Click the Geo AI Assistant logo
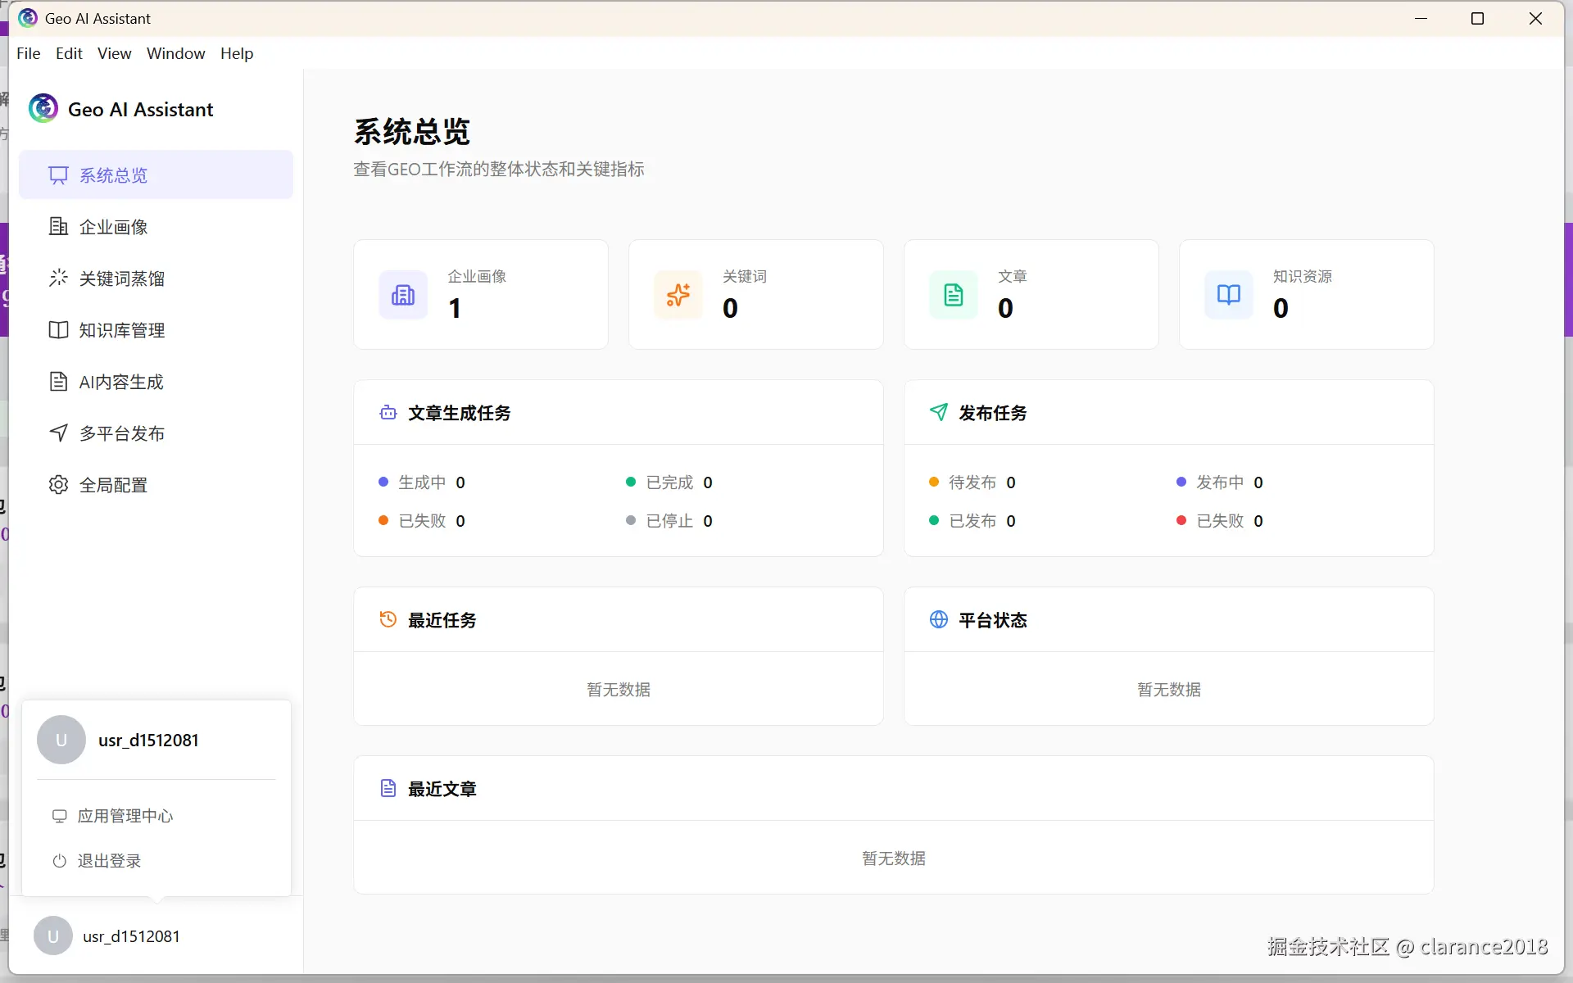Viewport: 1573px width, 983px height. click(43, 107)
